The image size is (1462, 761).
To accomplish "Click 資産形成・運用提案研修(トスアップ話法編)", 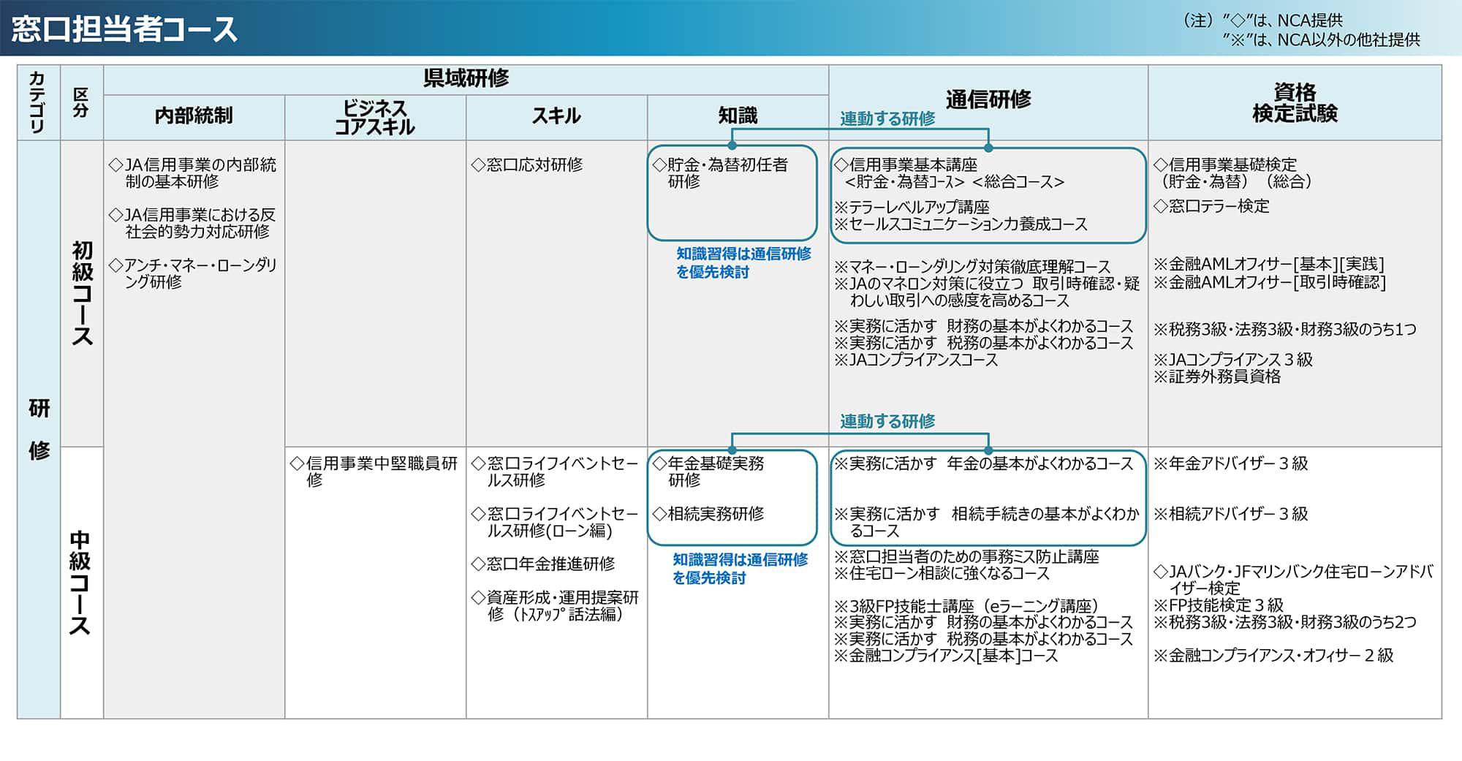I will (555, 606).
